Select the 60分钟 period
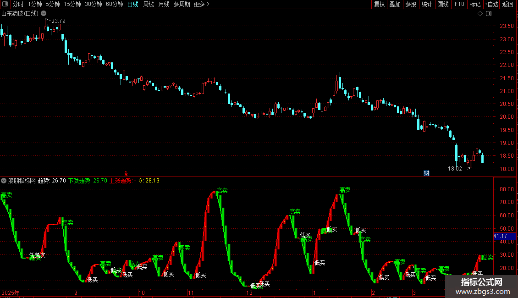This screenshot has width=518, height=298. pyautogui.click(x=115, y=4)
